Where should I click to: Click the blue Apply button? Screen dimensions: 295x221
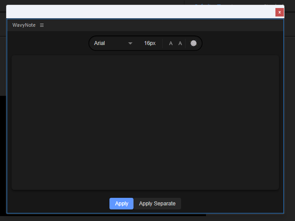(121, 204)
